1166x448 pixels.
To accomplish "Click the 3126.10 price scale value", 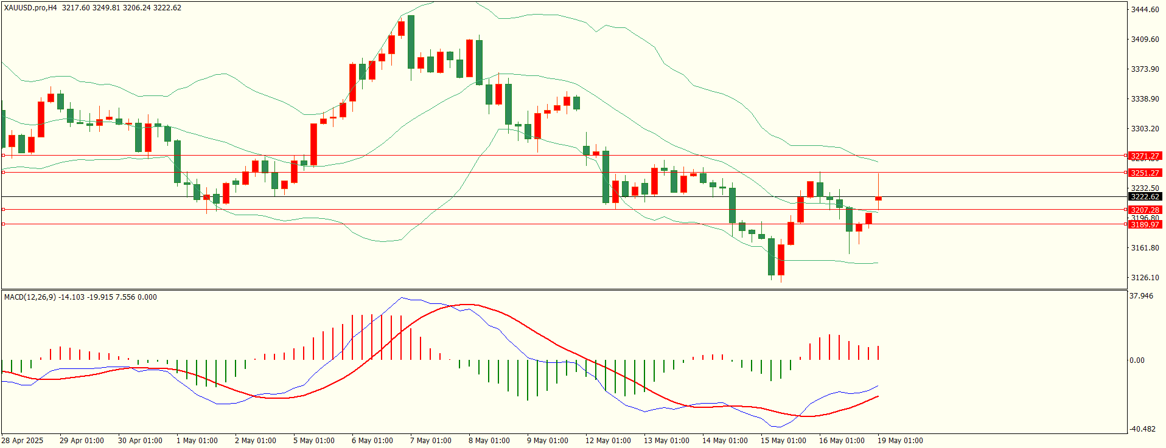I will [x=1145, y=278].
